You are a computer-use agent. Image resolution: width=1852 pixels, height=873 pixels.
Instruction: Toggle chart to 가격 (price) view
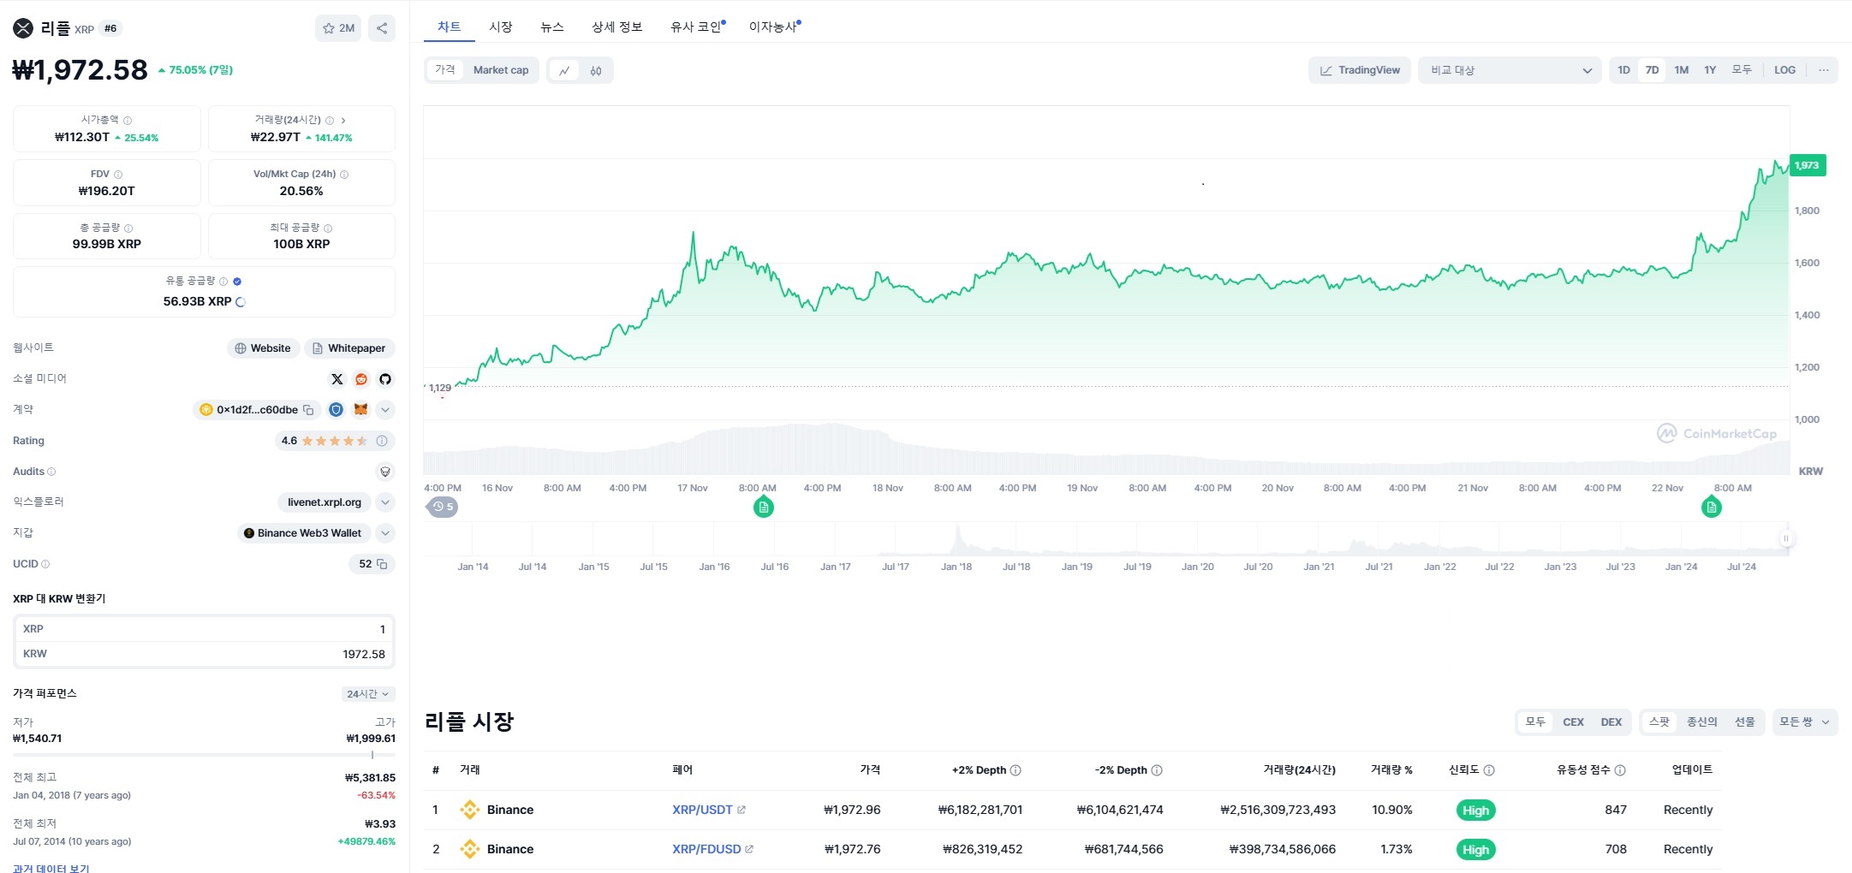445,70
